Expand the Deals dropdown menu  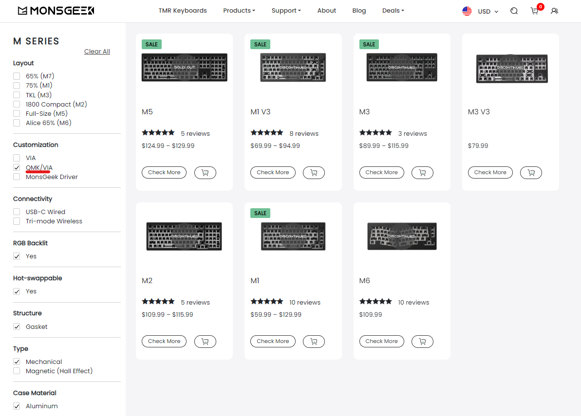click(x=393, y=11)
